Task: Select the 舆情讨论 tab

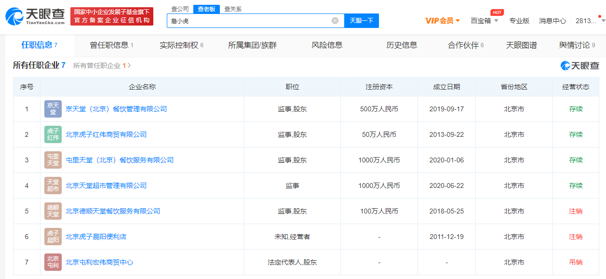Action: 577,45
